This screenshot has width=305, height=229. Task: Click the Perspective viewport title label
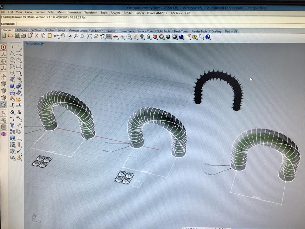32,44
